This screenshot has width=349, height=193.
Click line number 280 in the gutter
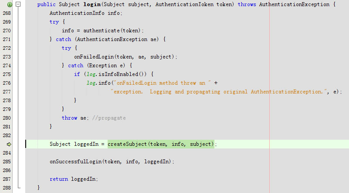7,118
